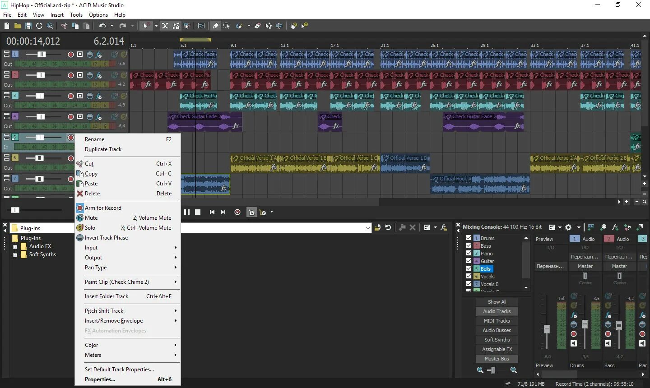
Task: Zoom out on Mixing Console channel width
Action: [480, 370]
